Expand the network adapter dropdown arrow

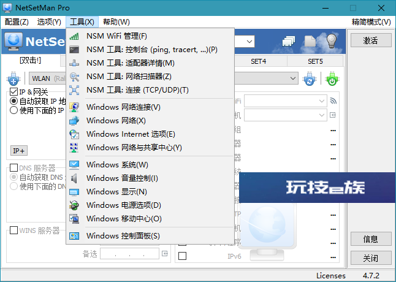click(292, 78)
